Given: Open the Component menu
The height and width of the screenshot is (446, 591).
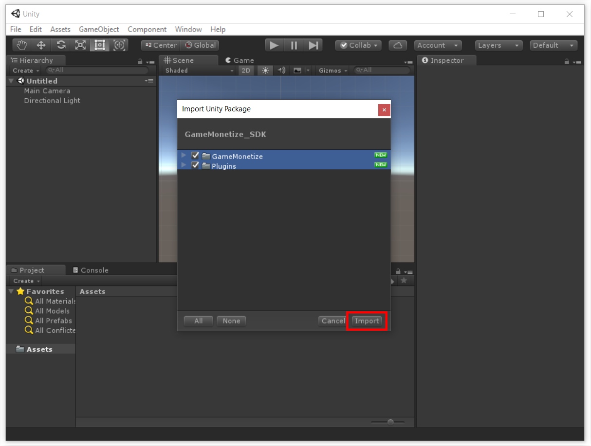Looking at the screenshot, I should coord(147,29).
